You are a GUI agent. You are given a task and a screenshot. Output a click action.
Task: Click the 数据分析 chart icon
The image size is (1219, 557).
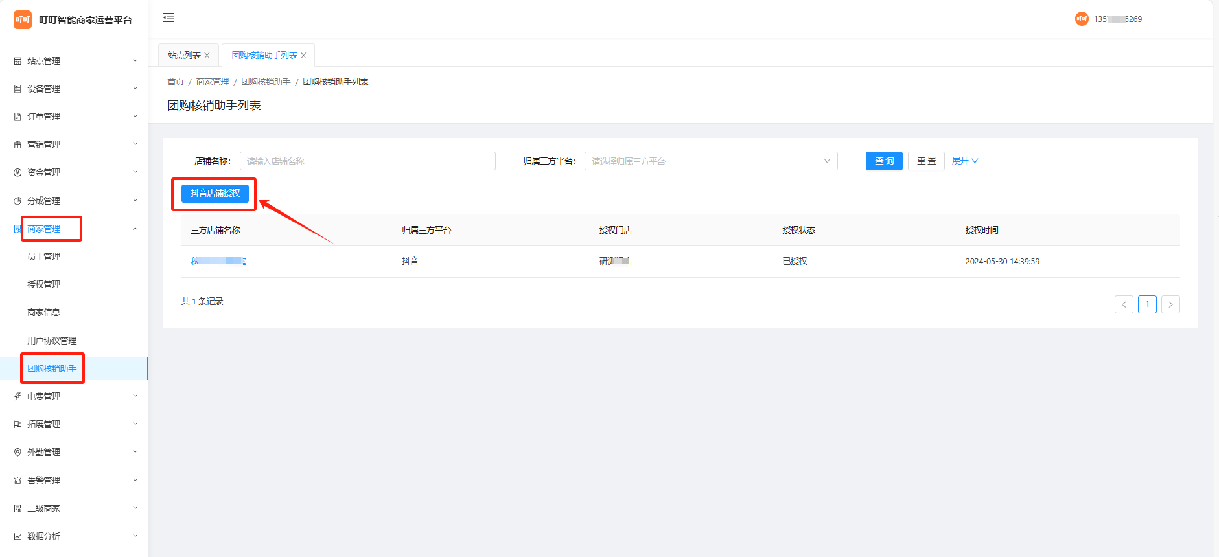click(x=17, y=536)
